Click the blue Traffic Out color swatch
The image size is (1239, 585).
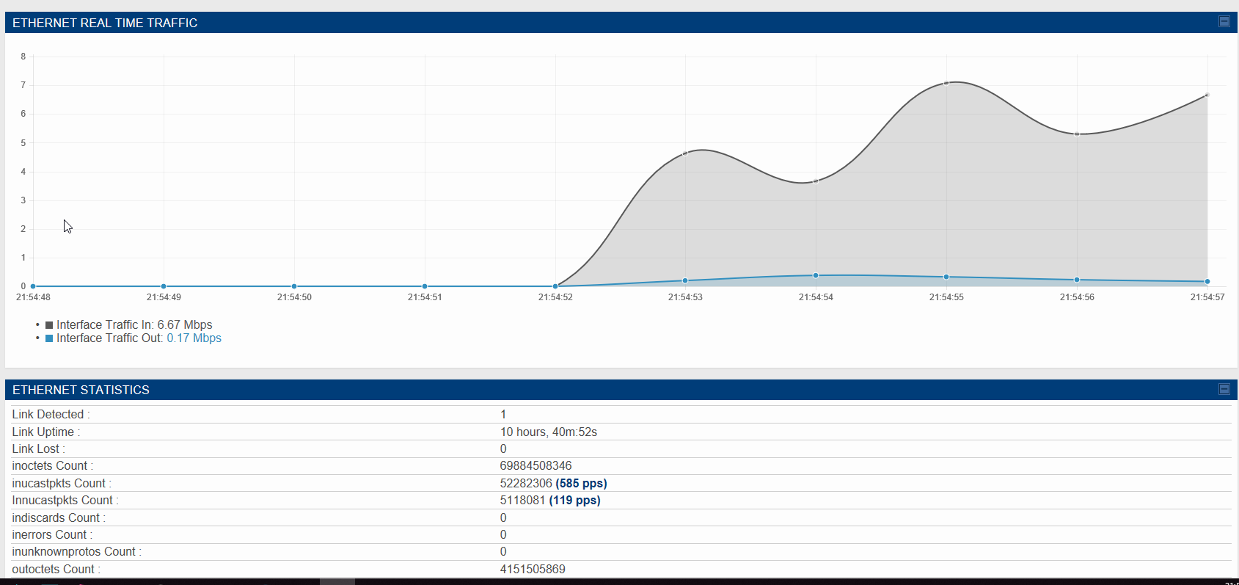(49, 338)
